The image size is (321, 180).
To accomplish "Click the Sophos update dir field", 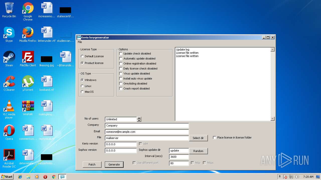I will pos(179,150).
